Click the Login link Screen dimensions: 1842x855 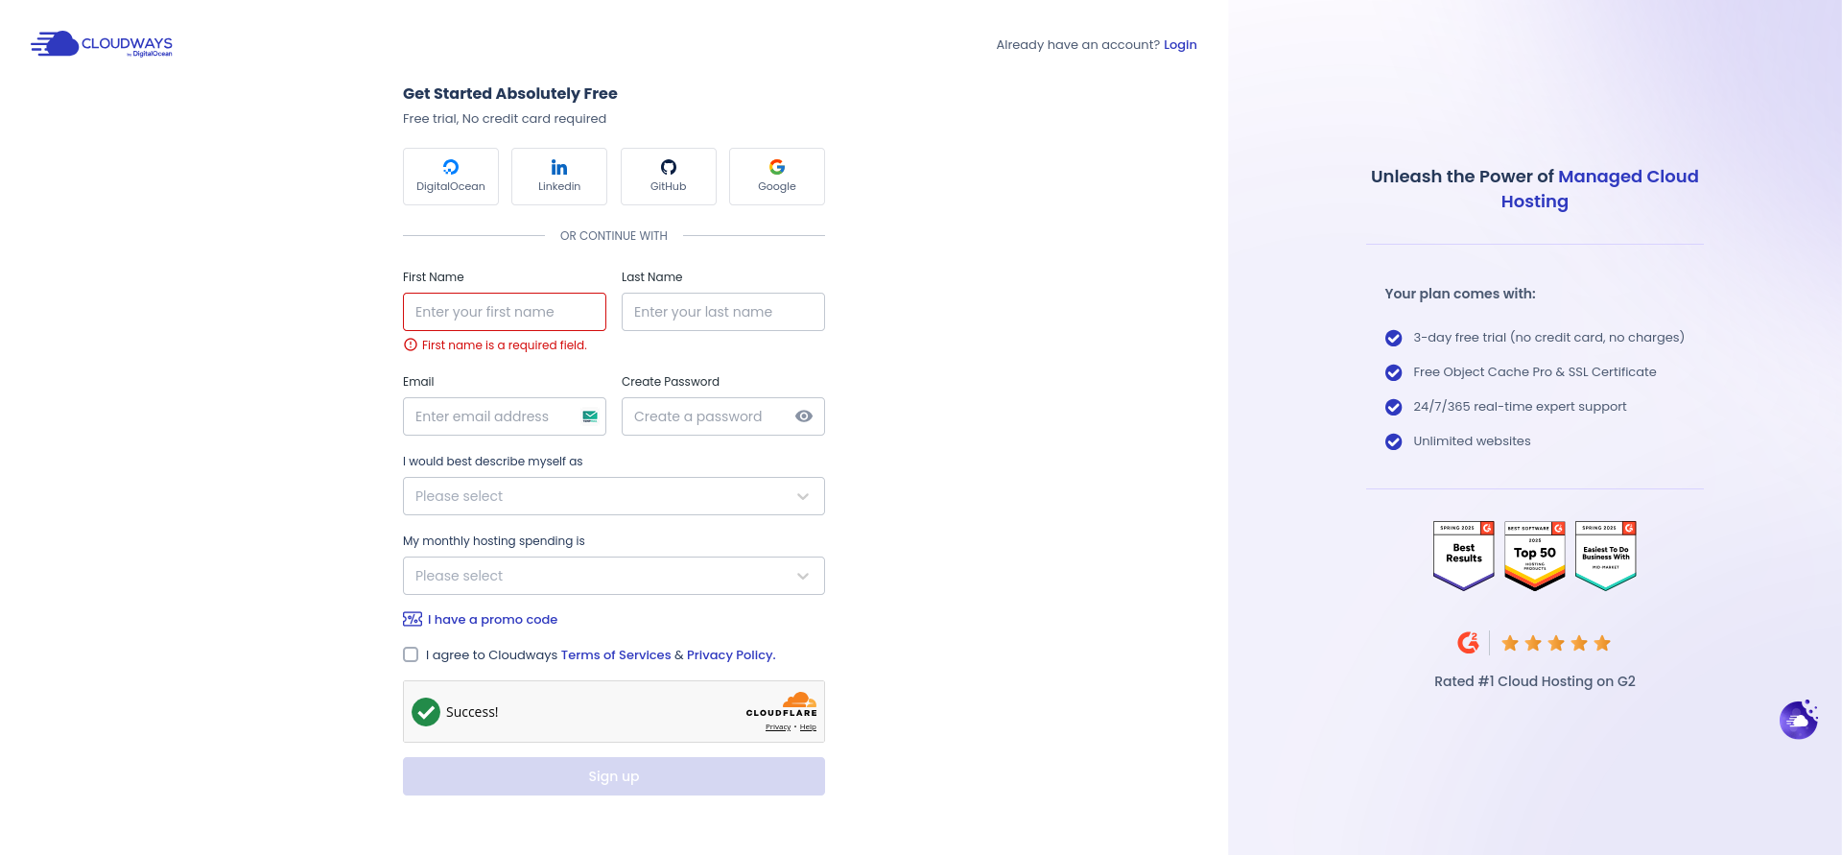[1180, 45]
